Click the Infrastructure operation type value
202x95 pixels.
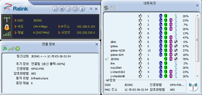coord(40,78)
